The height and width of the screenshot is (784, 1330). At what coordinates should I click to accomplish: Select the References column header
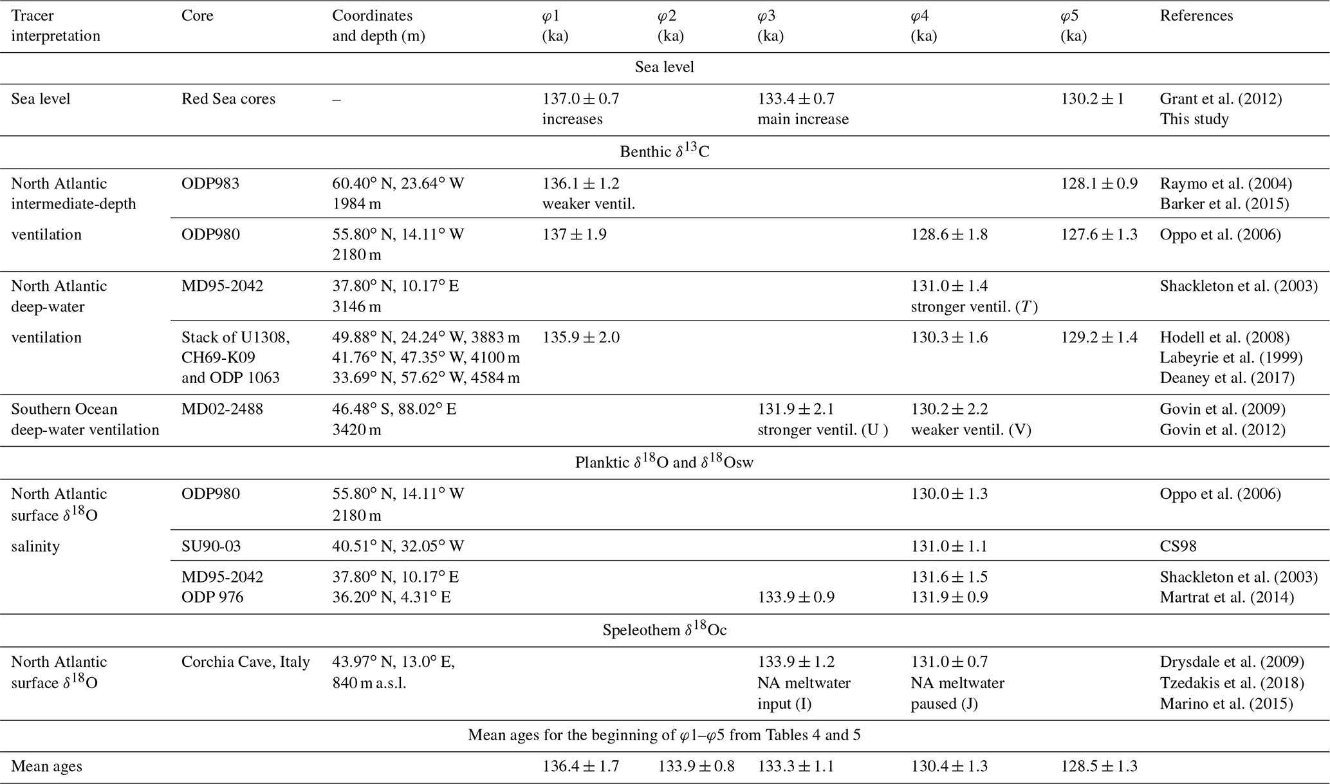[1196, 15]
